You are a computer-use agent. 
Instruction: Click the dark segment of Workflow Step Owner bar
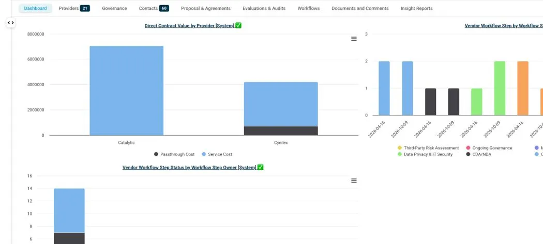click(69, 238)
